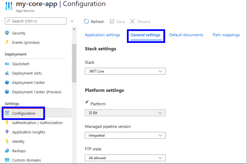Screen dimensions: 247x164
Task: Click the Save button label
Action: (120, 22)
